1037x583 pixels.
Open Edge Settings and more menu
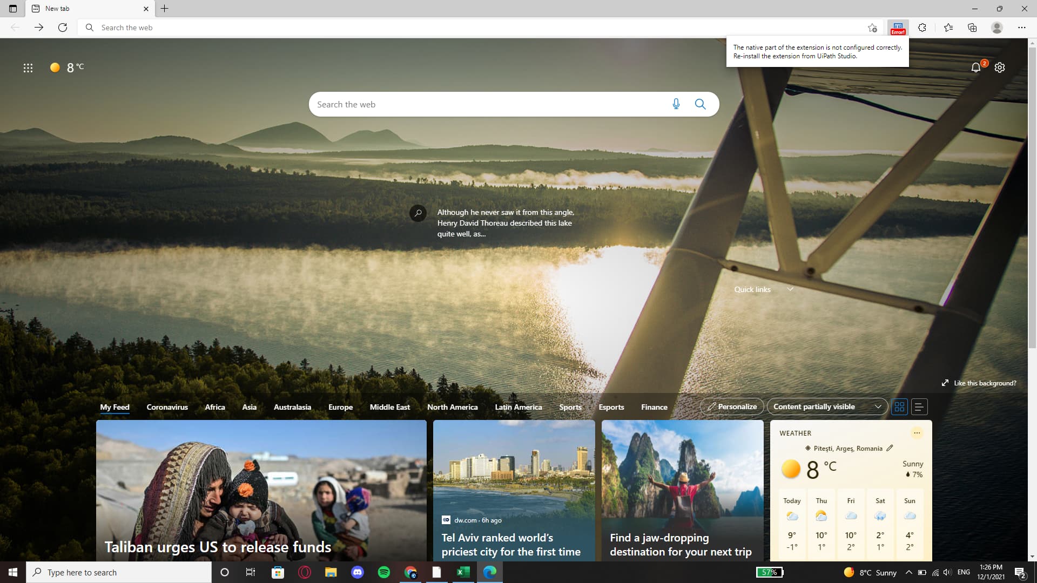(1021, 28)
